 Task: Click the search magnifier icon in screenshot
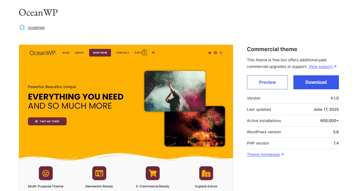(x=153, y=52)
